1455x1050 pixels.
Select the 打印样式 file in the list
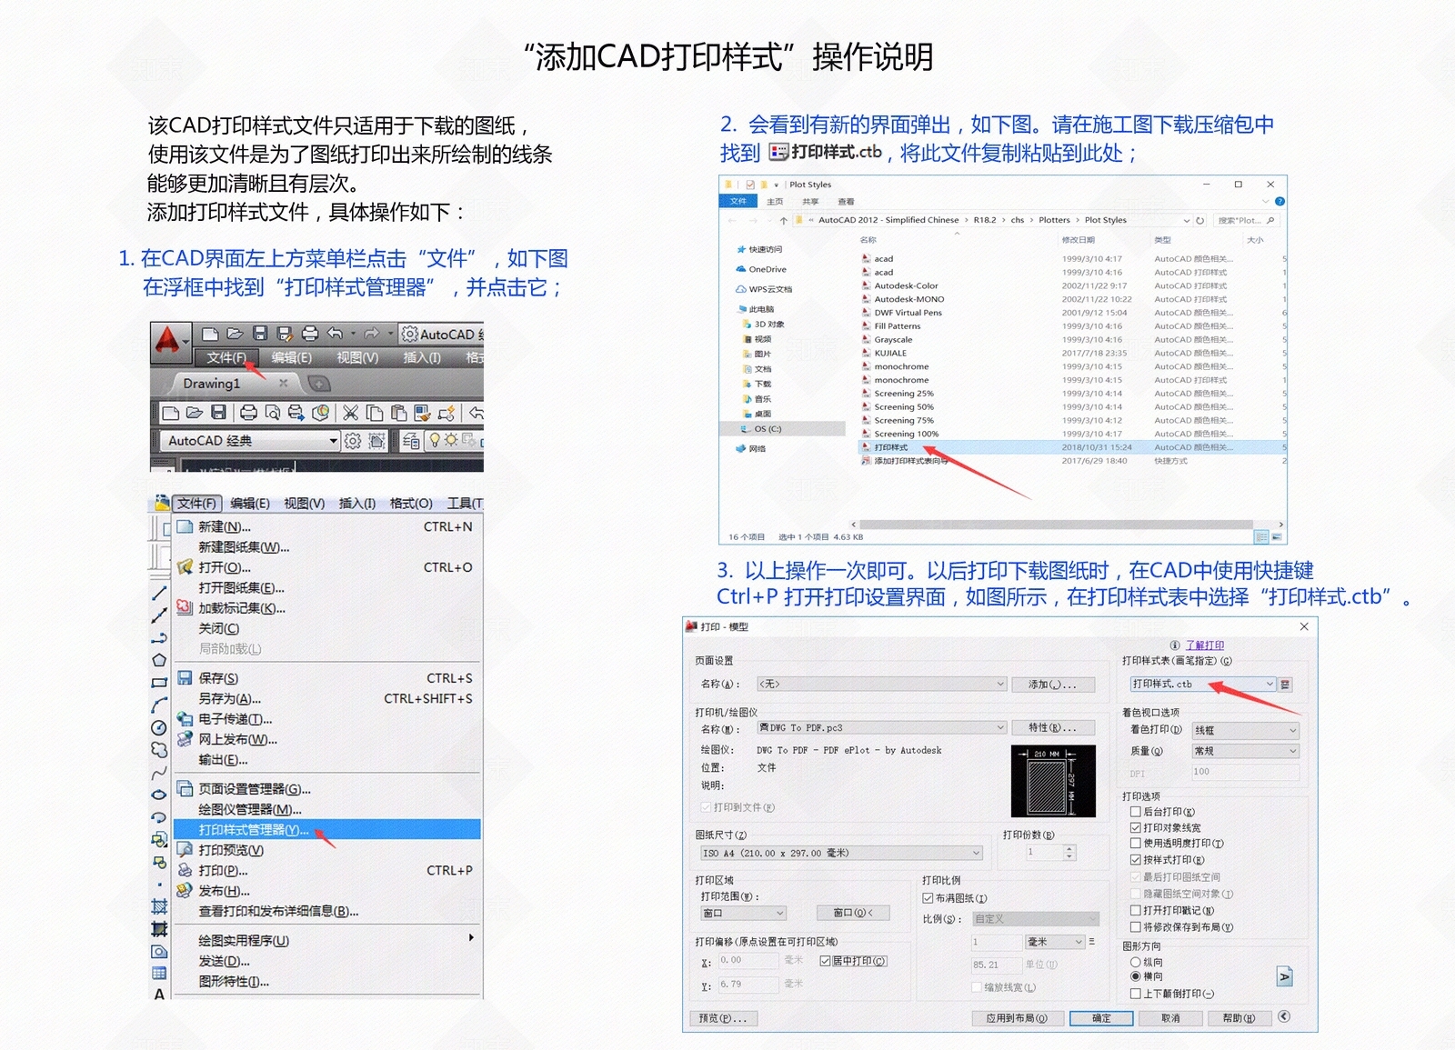(1073, 447)
